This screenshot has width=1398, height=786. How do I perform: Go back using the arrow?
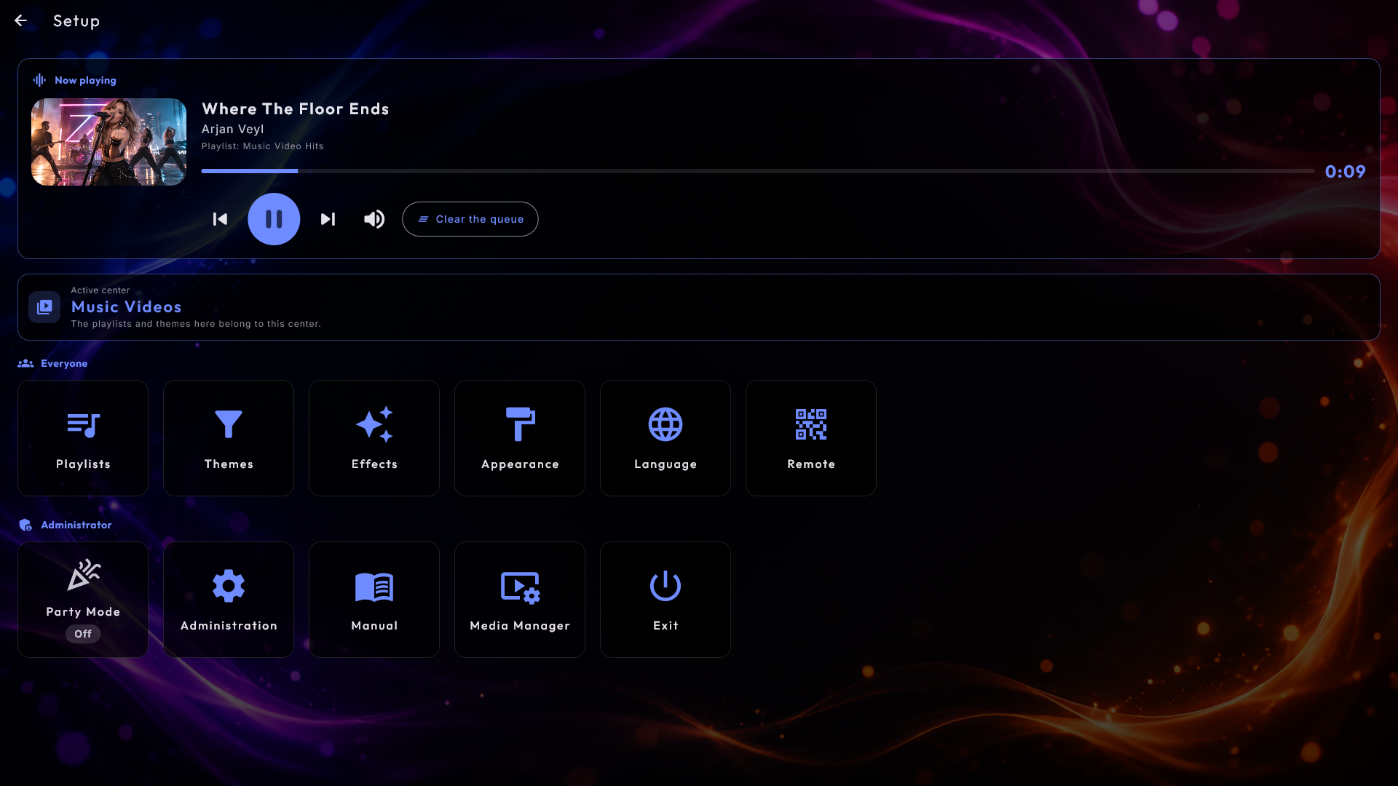click(20, 20)
